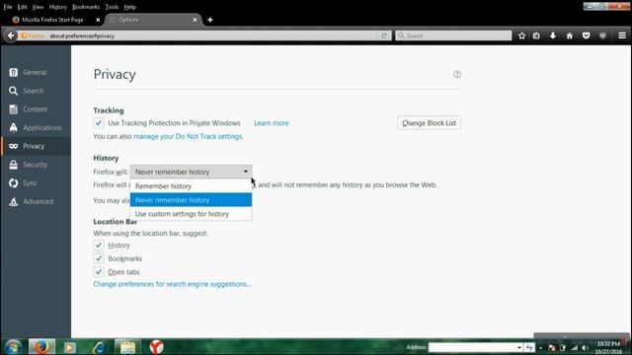632x355 pixels.
Task: Click the network signal tray icon
Action: tap(574, 348)
